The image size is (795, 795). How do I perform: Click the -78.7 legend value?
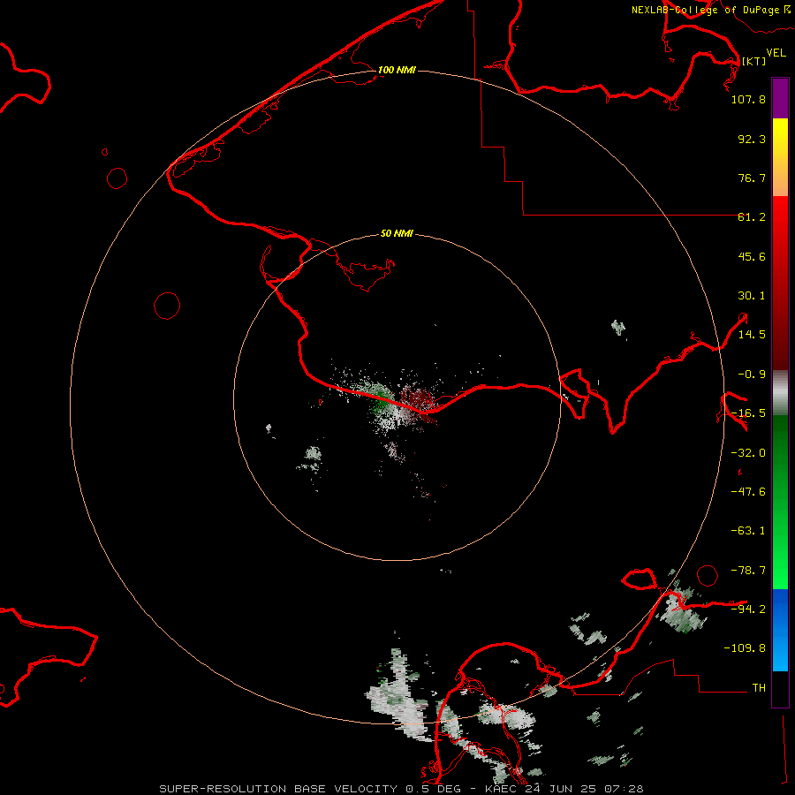coord(748,571)
